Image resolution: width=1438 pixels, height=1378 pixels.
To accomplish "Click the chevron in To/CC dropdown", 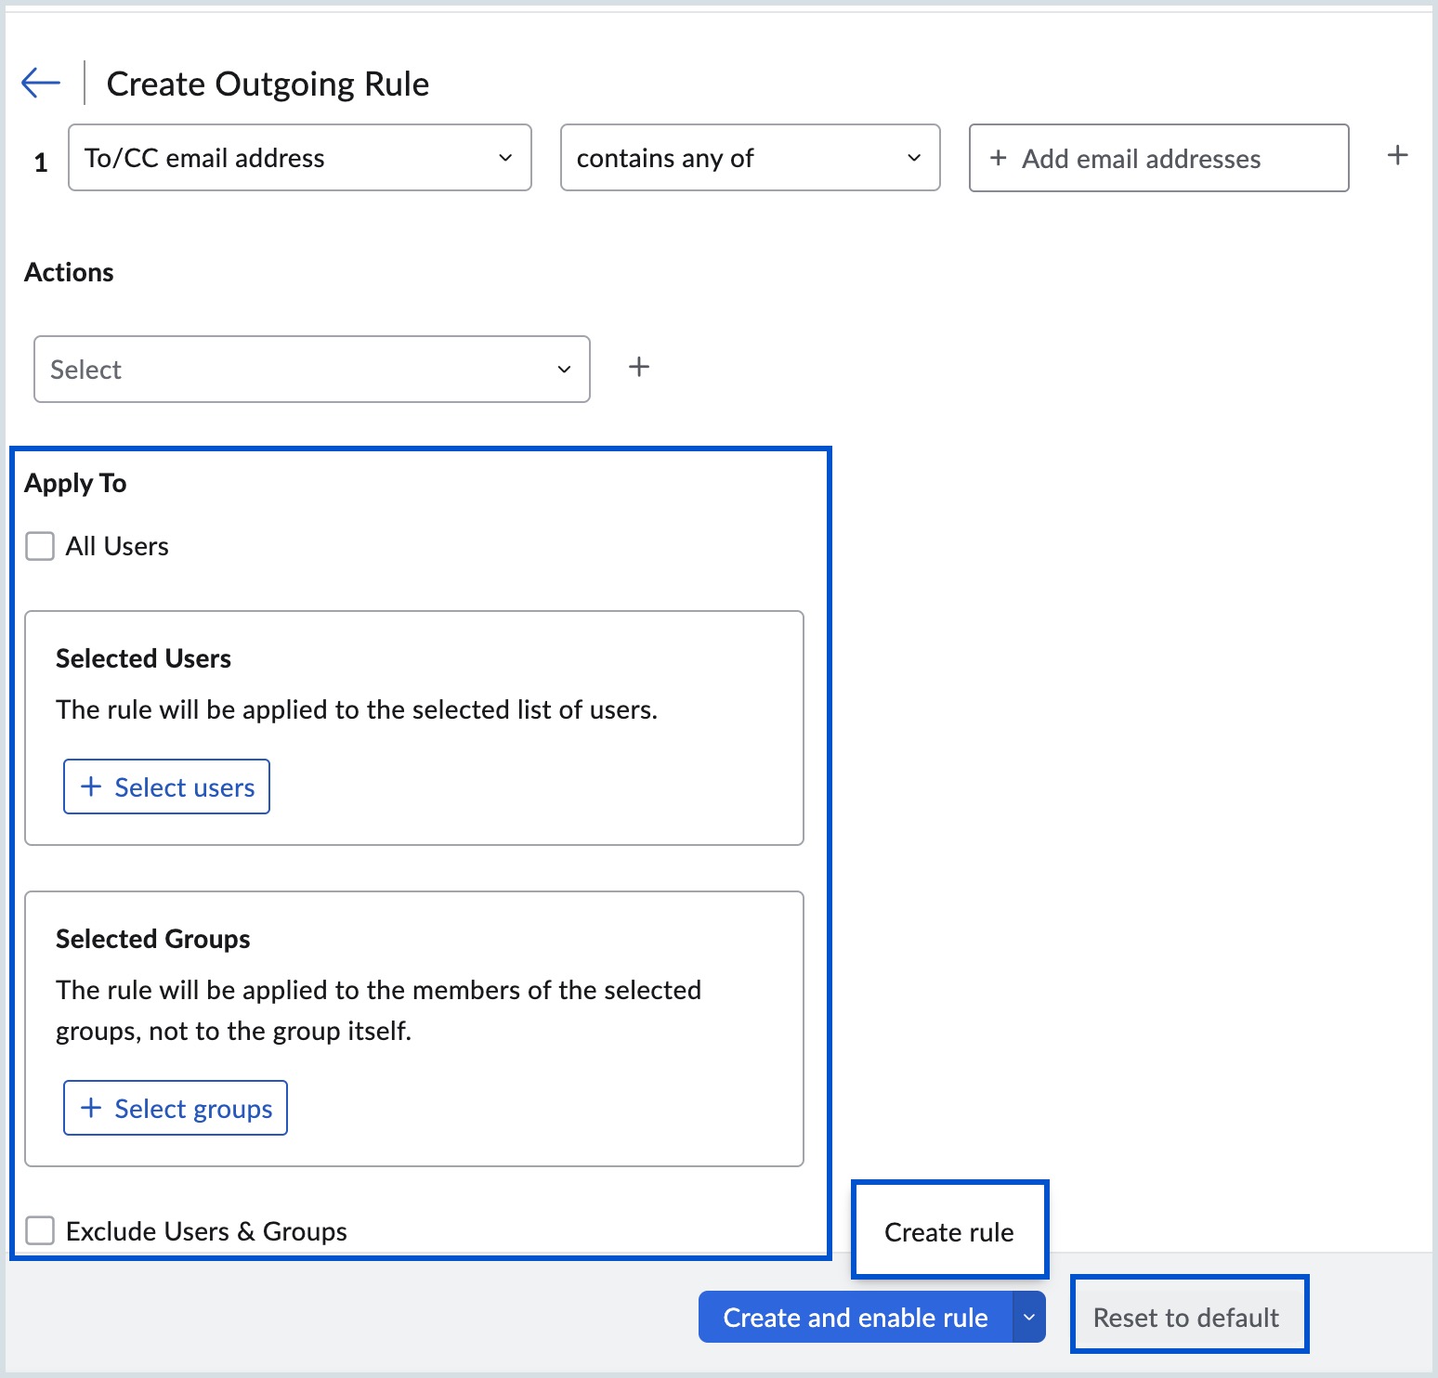I will (505, 158).
